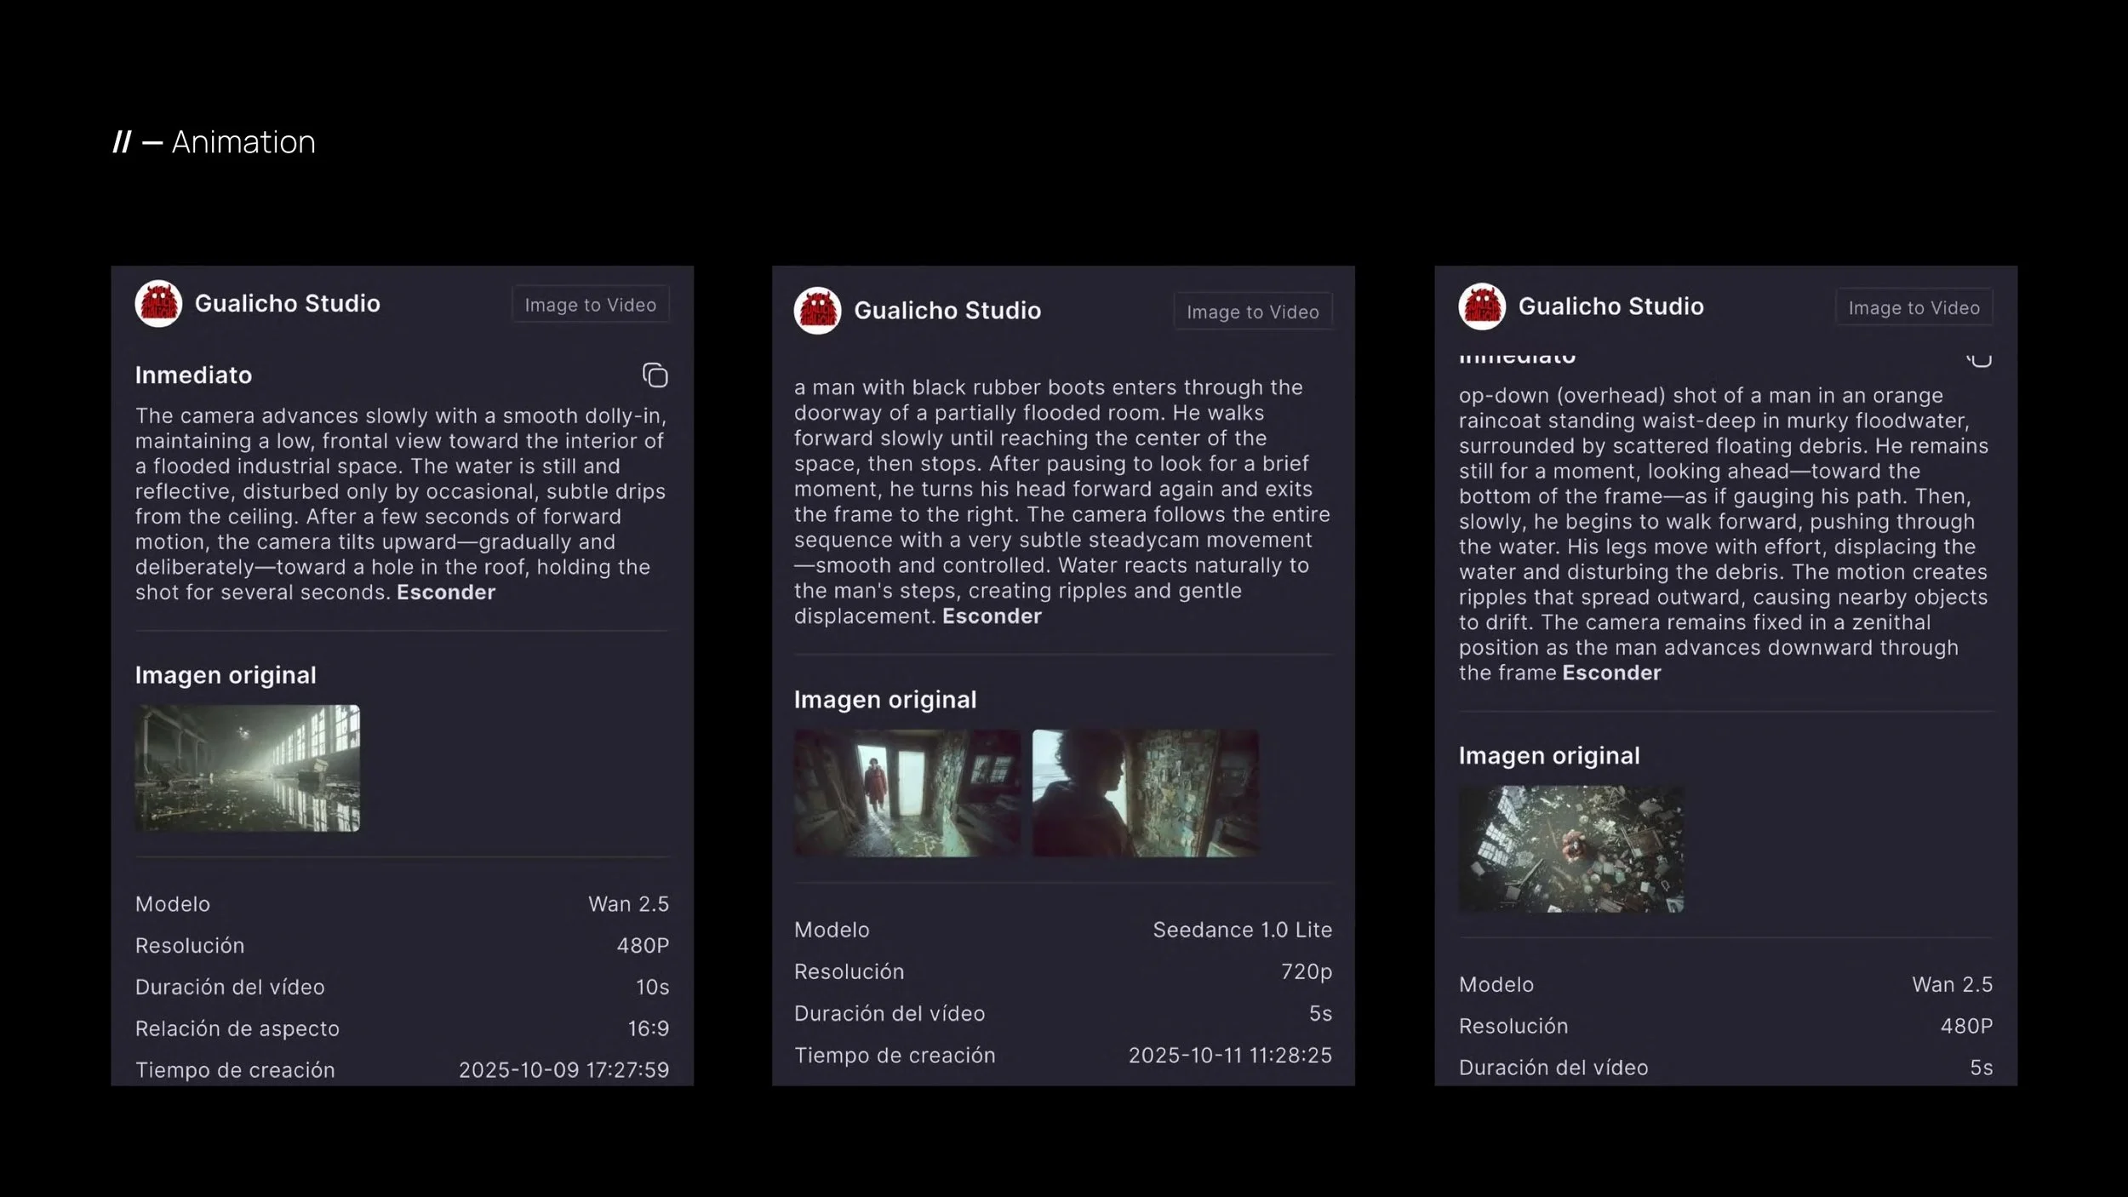Open silhouette profile thumbnail in middle card
This screenshot has height=1197, width=2128.
[x=1145, y=793]
